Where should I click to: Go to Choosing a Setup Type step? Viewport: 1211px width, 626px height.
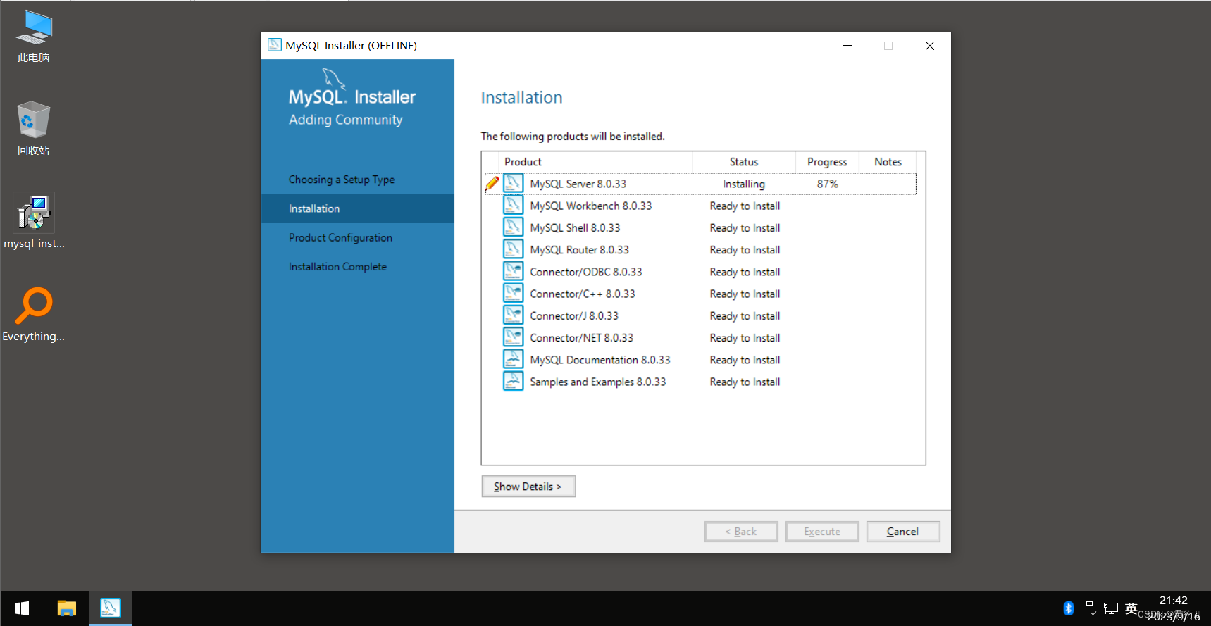click(x=342, y=180)
